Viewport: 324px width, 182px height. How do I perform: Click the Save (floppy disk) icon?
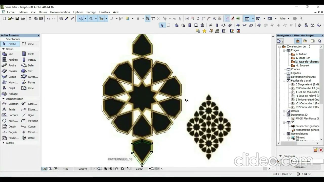click(17, 18)
